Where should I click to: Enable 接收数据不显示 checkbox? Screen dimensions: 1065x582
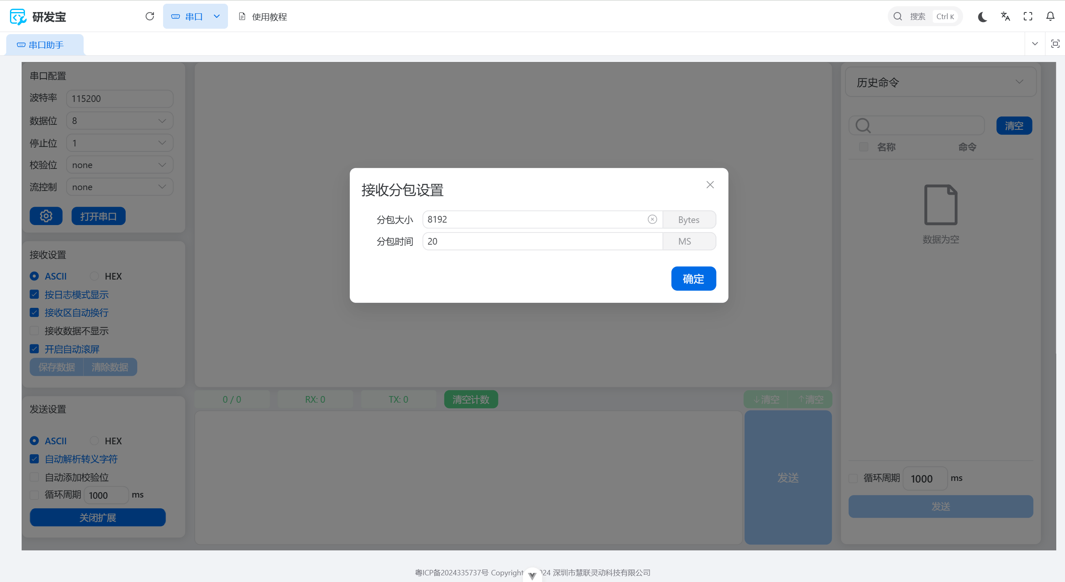tap(35, 331)
